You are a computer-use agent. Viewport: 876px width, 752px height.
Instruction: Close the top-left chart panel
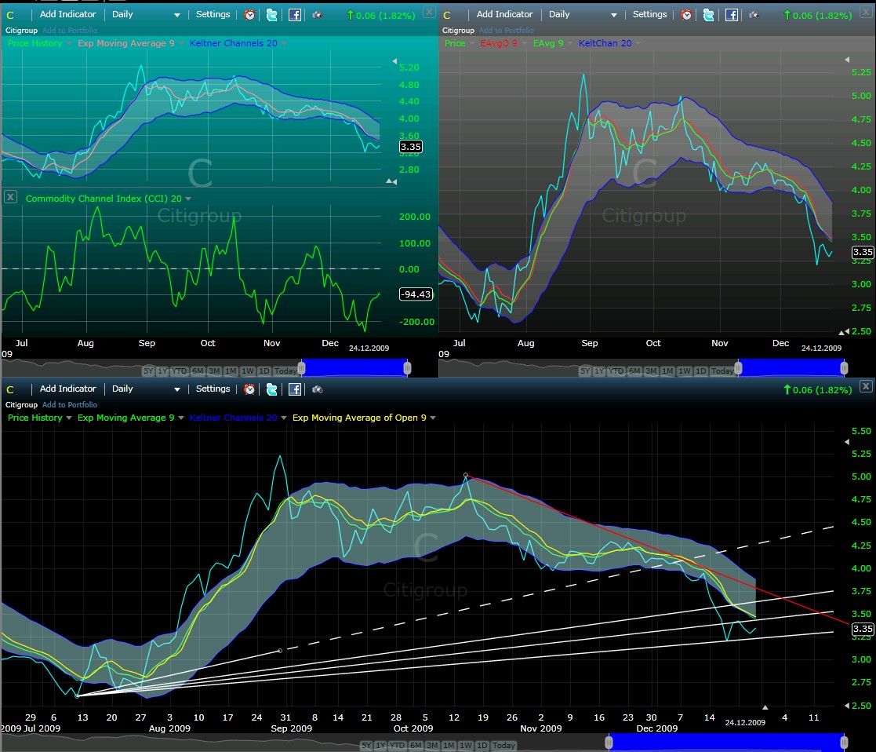coord(429,12)
